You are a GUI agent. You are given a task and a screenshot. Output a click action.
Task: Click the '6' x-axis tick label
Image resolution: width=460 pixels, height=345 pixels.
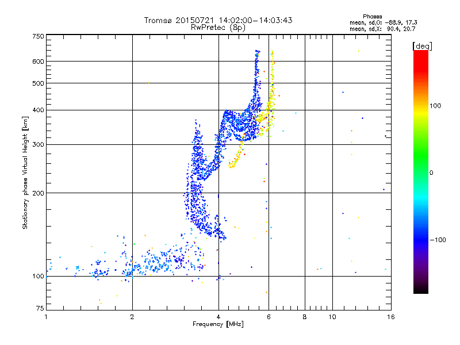[269, 317]
